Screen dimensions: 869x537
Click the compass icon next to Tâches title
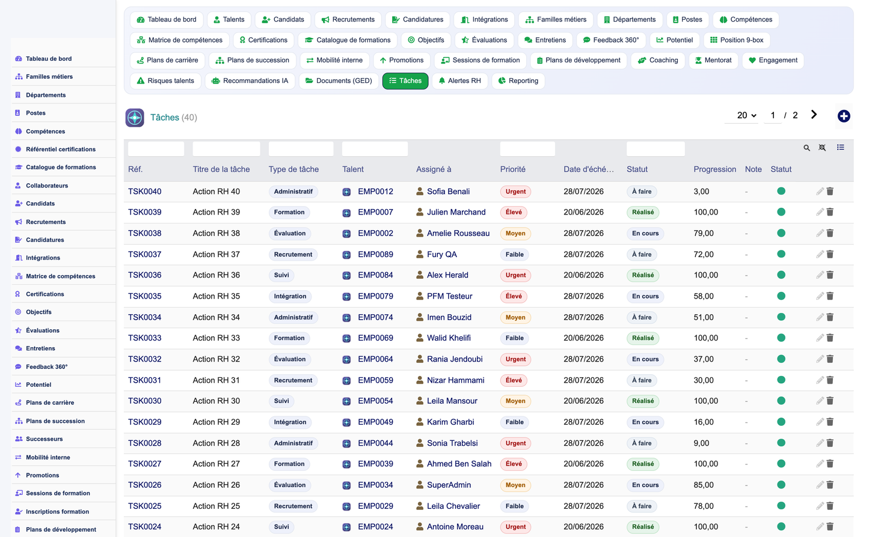coord(135,117)
